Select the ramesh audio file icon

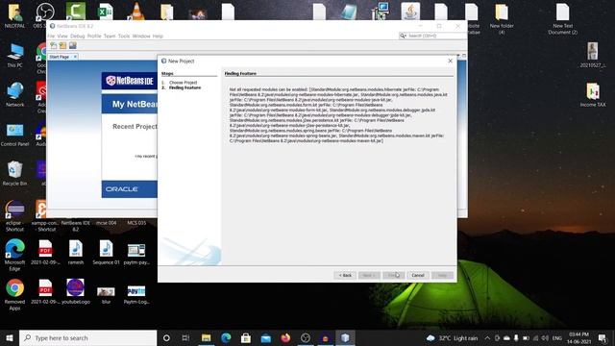tap(76, 252)
